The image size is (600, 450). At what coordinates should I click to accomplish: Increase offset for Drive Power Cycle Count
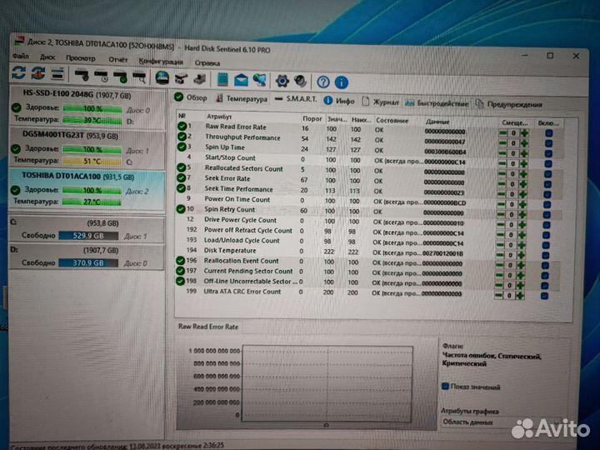(x=522, y=225)
